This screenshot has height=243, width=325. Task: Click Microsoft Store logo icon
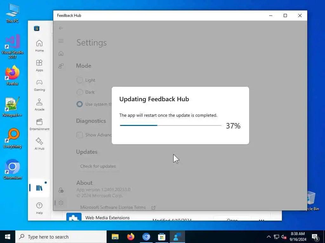coord(37,28)
